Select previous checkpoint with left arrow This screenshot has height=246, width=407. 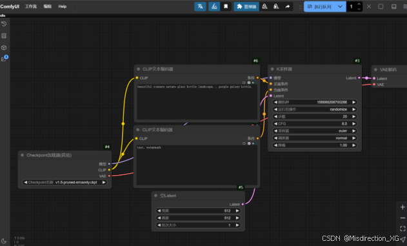point(25,182)
